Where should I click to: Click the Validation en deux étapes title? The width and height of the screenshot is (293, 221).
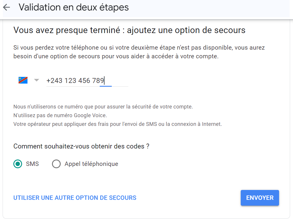tap(74, 8)
